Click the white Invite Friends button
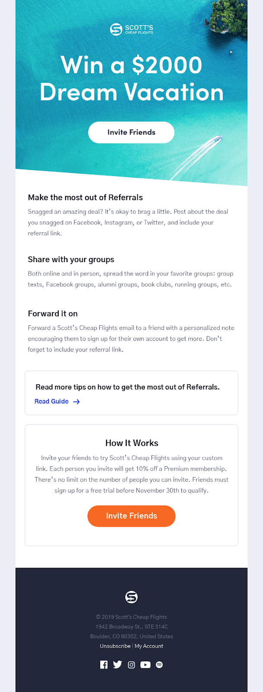The image size is (263, 692). [x=131, y=132]
